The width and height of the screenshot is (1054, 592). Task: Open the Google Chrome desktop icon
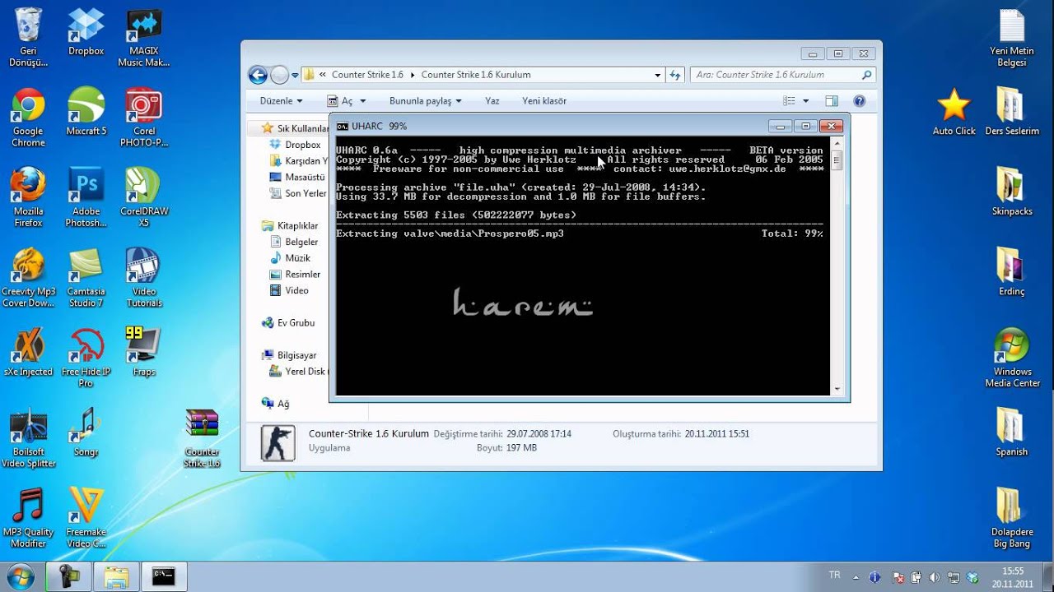click(28, 118)
